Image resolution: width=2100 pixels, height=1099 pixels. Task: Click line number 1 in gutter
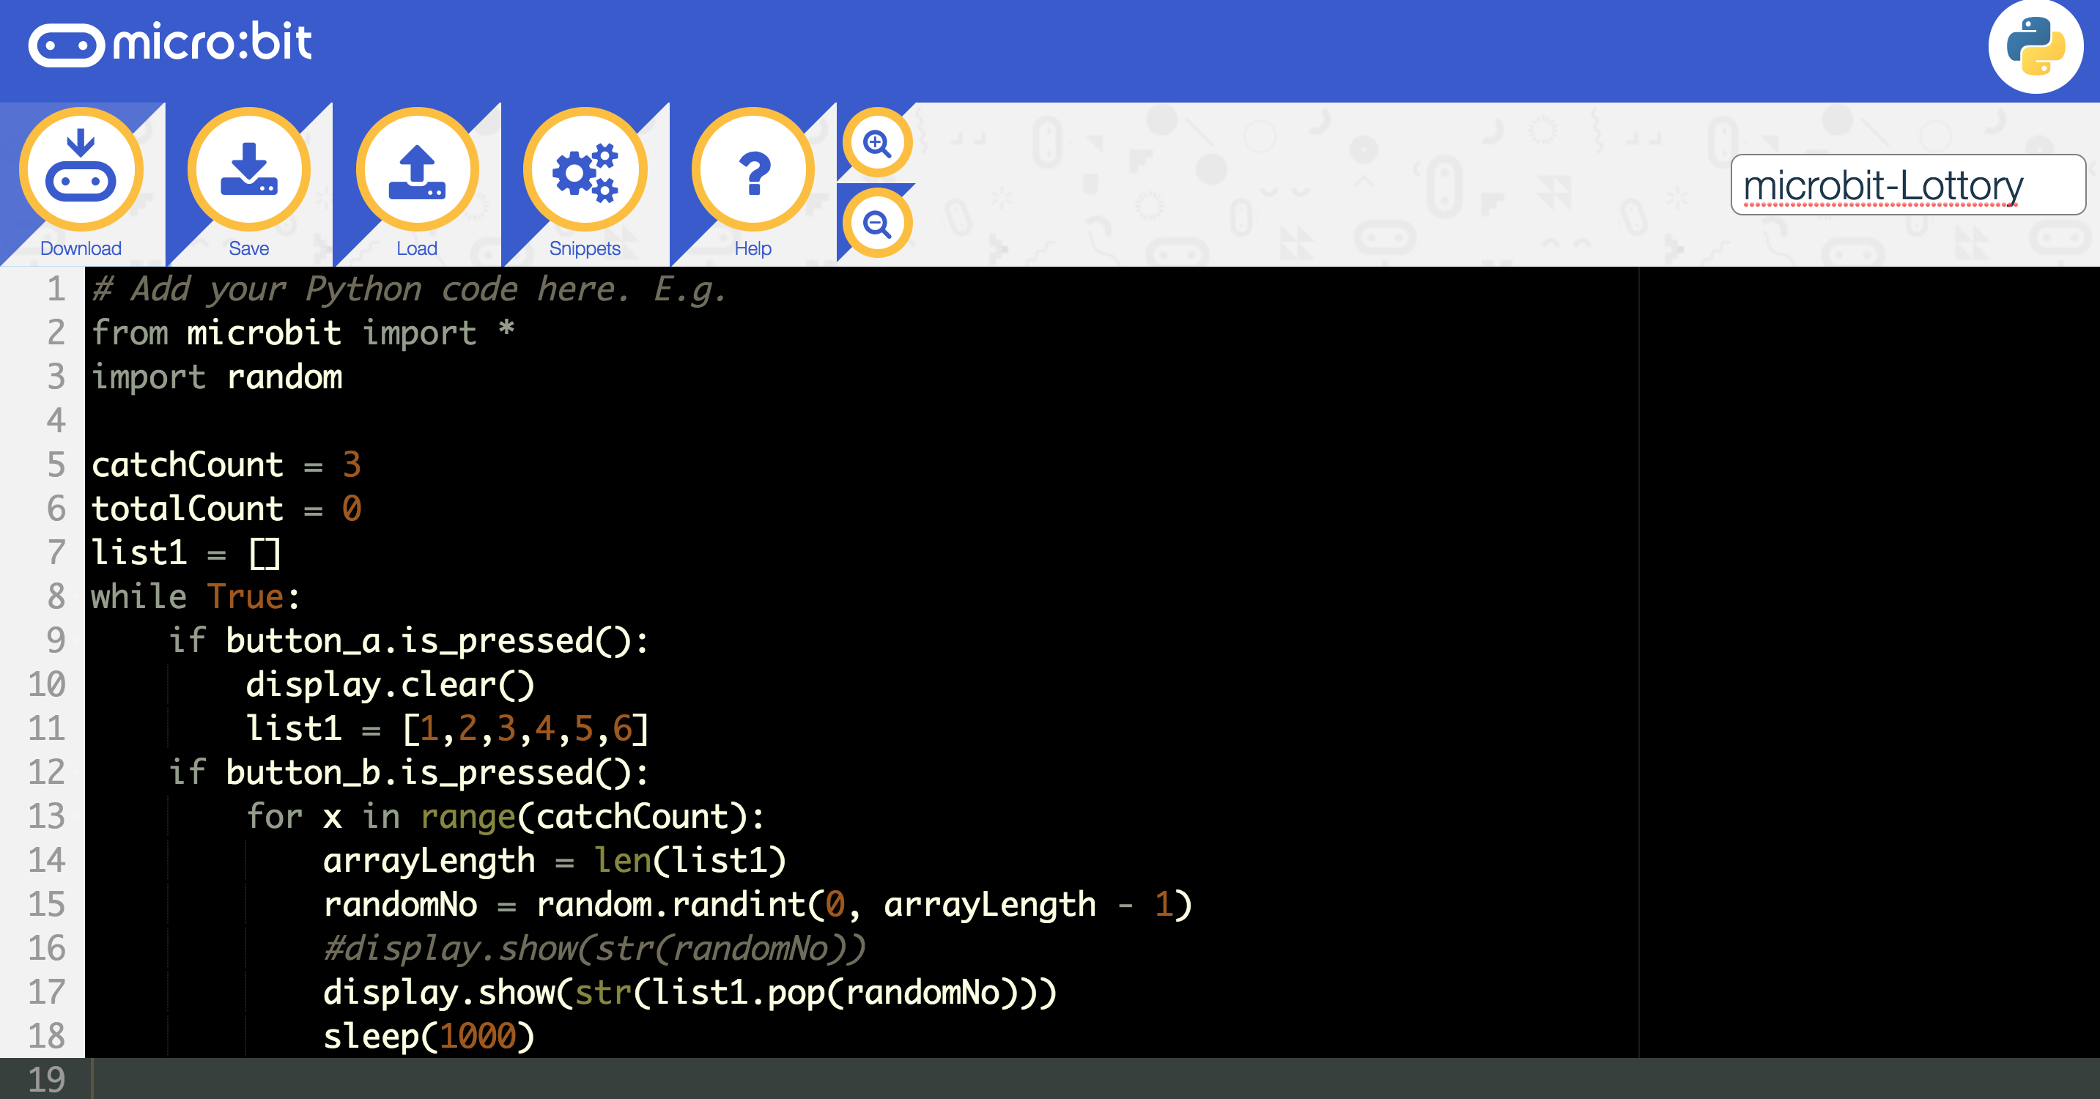56,289
